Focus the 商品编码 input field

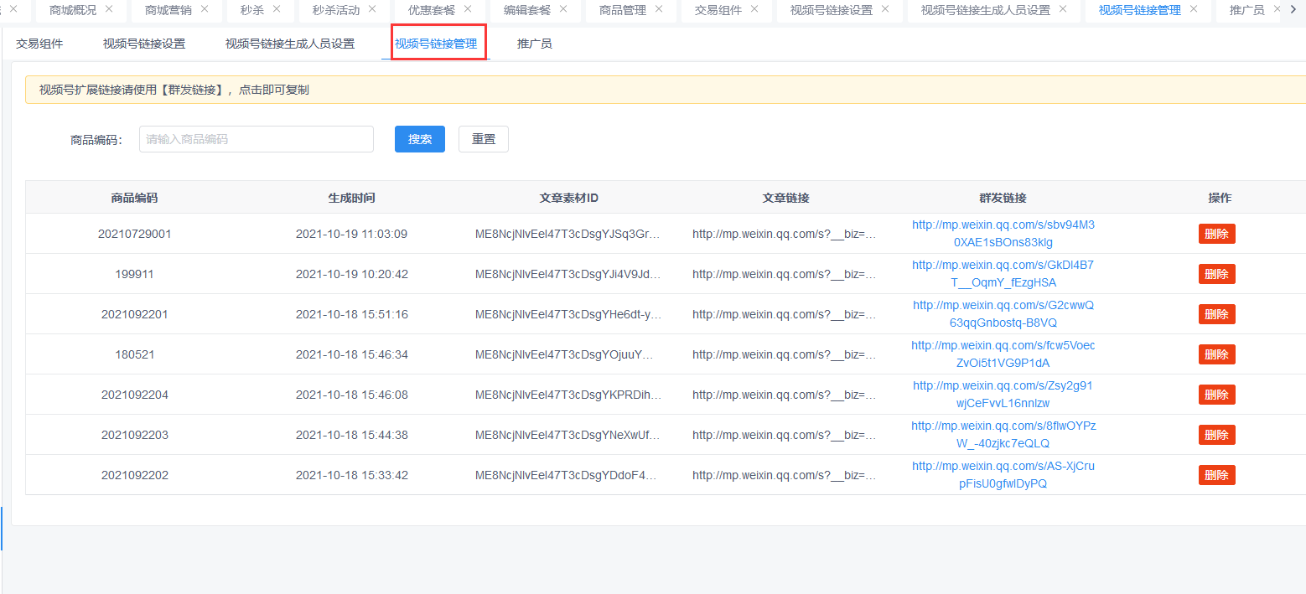256,139
